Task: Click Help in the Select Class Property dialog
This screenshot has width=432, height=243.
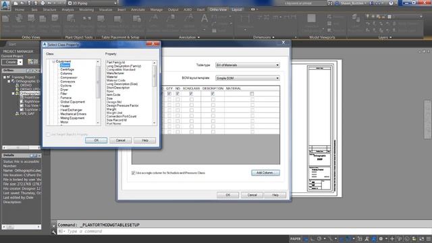Action: [x=145, y=140]
